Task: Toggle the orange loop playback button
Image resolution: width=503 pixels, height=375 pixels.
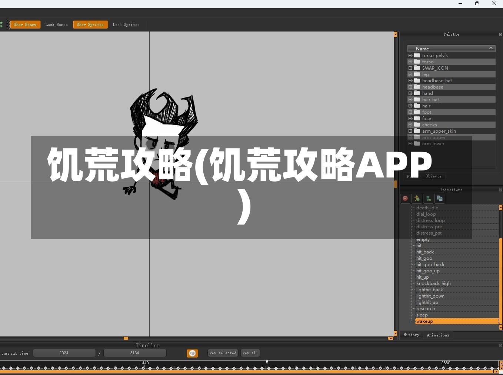Action: tap(192, 353)
